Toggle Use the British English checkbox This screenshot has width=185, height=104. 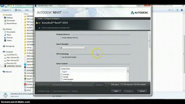click(x=61, y=57)
